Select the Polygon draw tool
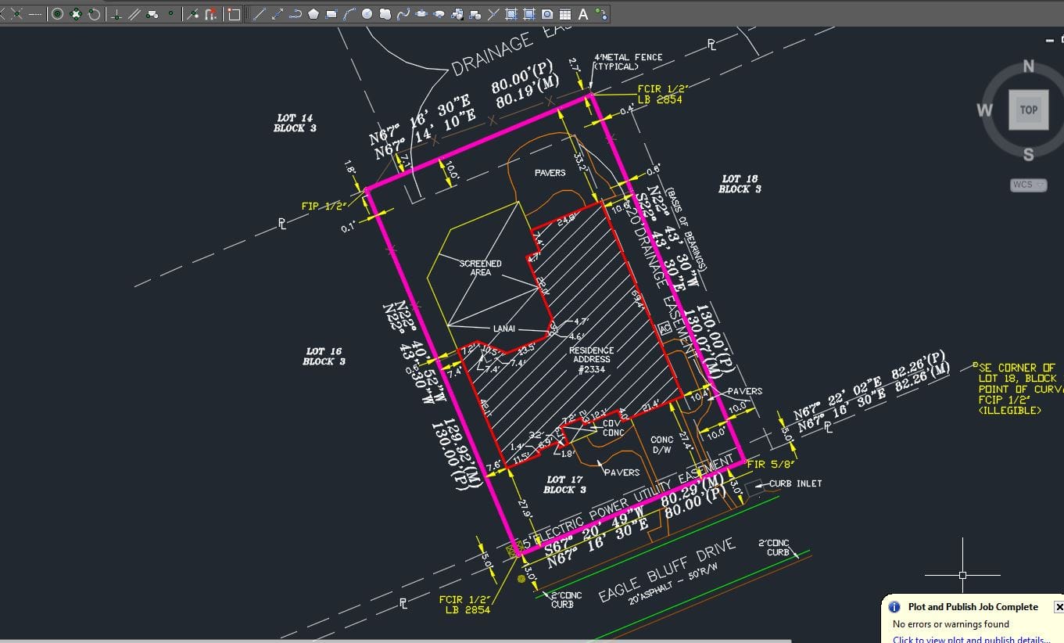 pos(313,14)
